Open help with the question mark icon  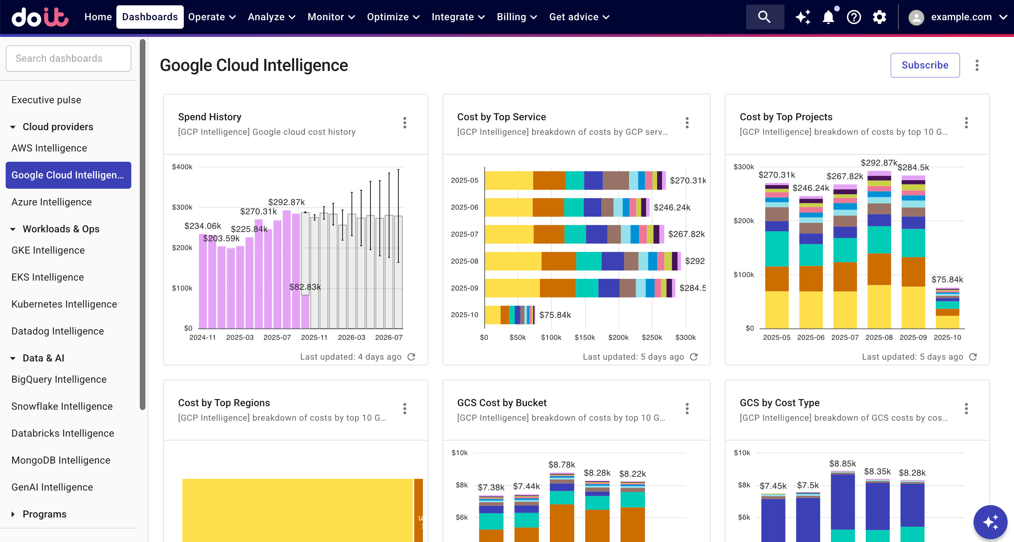point(853,17)
